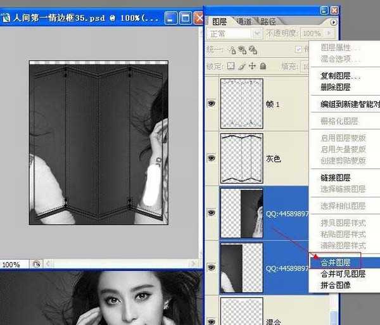This screenshot has width=380, height=325.
Task: Click the zoom percentage field at bottom left
Action: tap(14, 264)
